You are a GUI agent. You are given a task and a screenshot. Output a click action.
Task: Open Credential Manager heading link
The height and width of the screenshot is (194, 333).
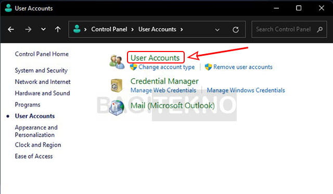click(164, 81)
